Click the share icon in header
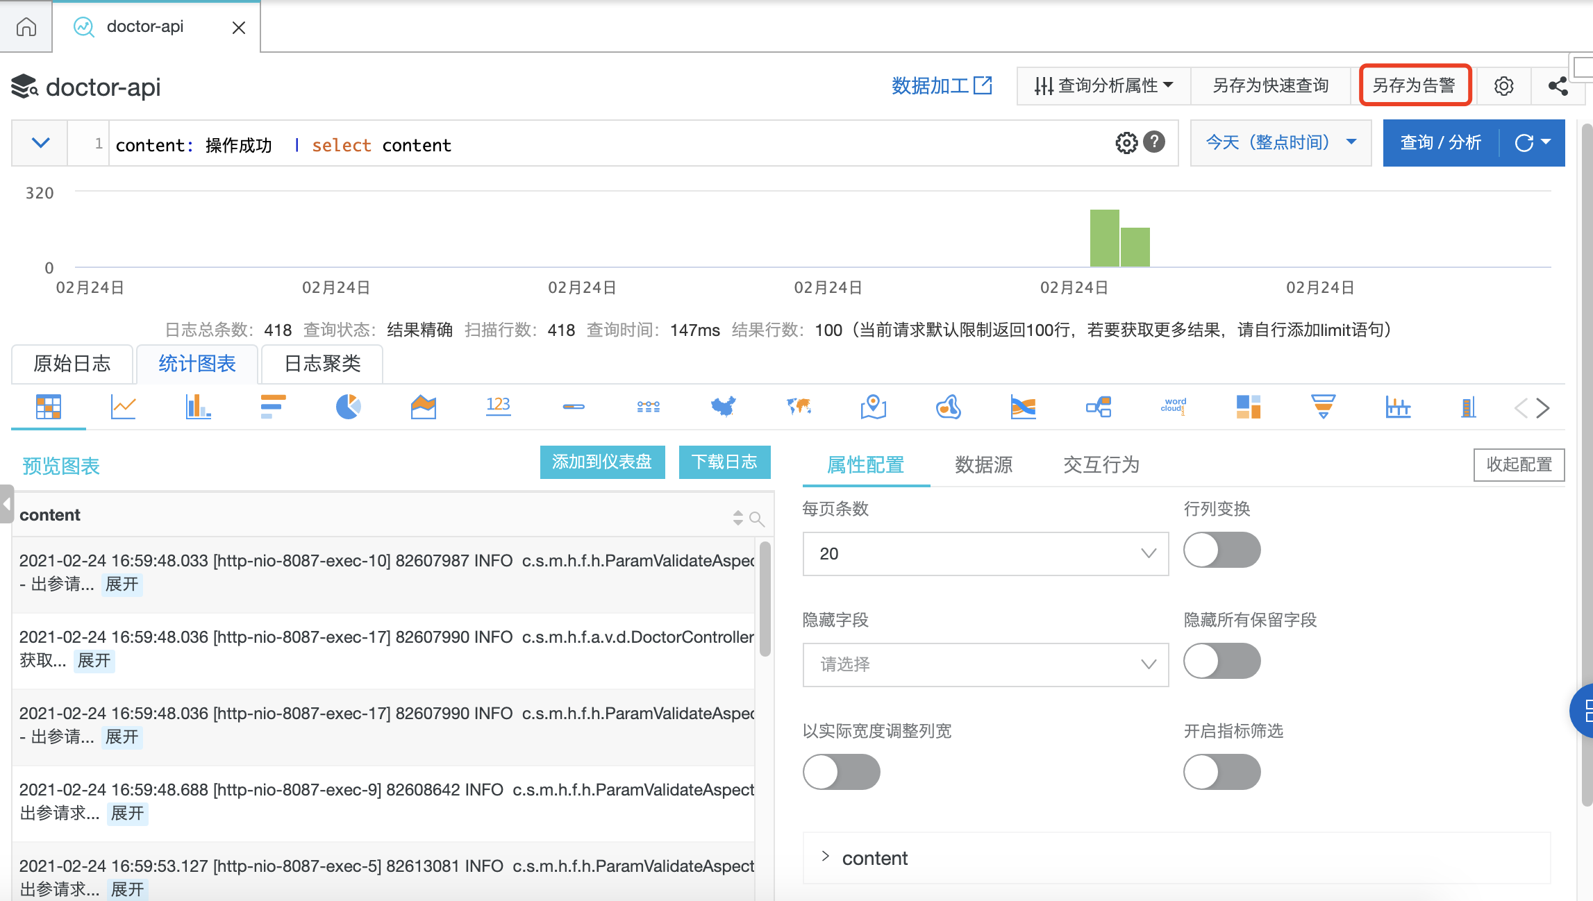Viewport: 1593px width, 901px height. pos(1558,86)
